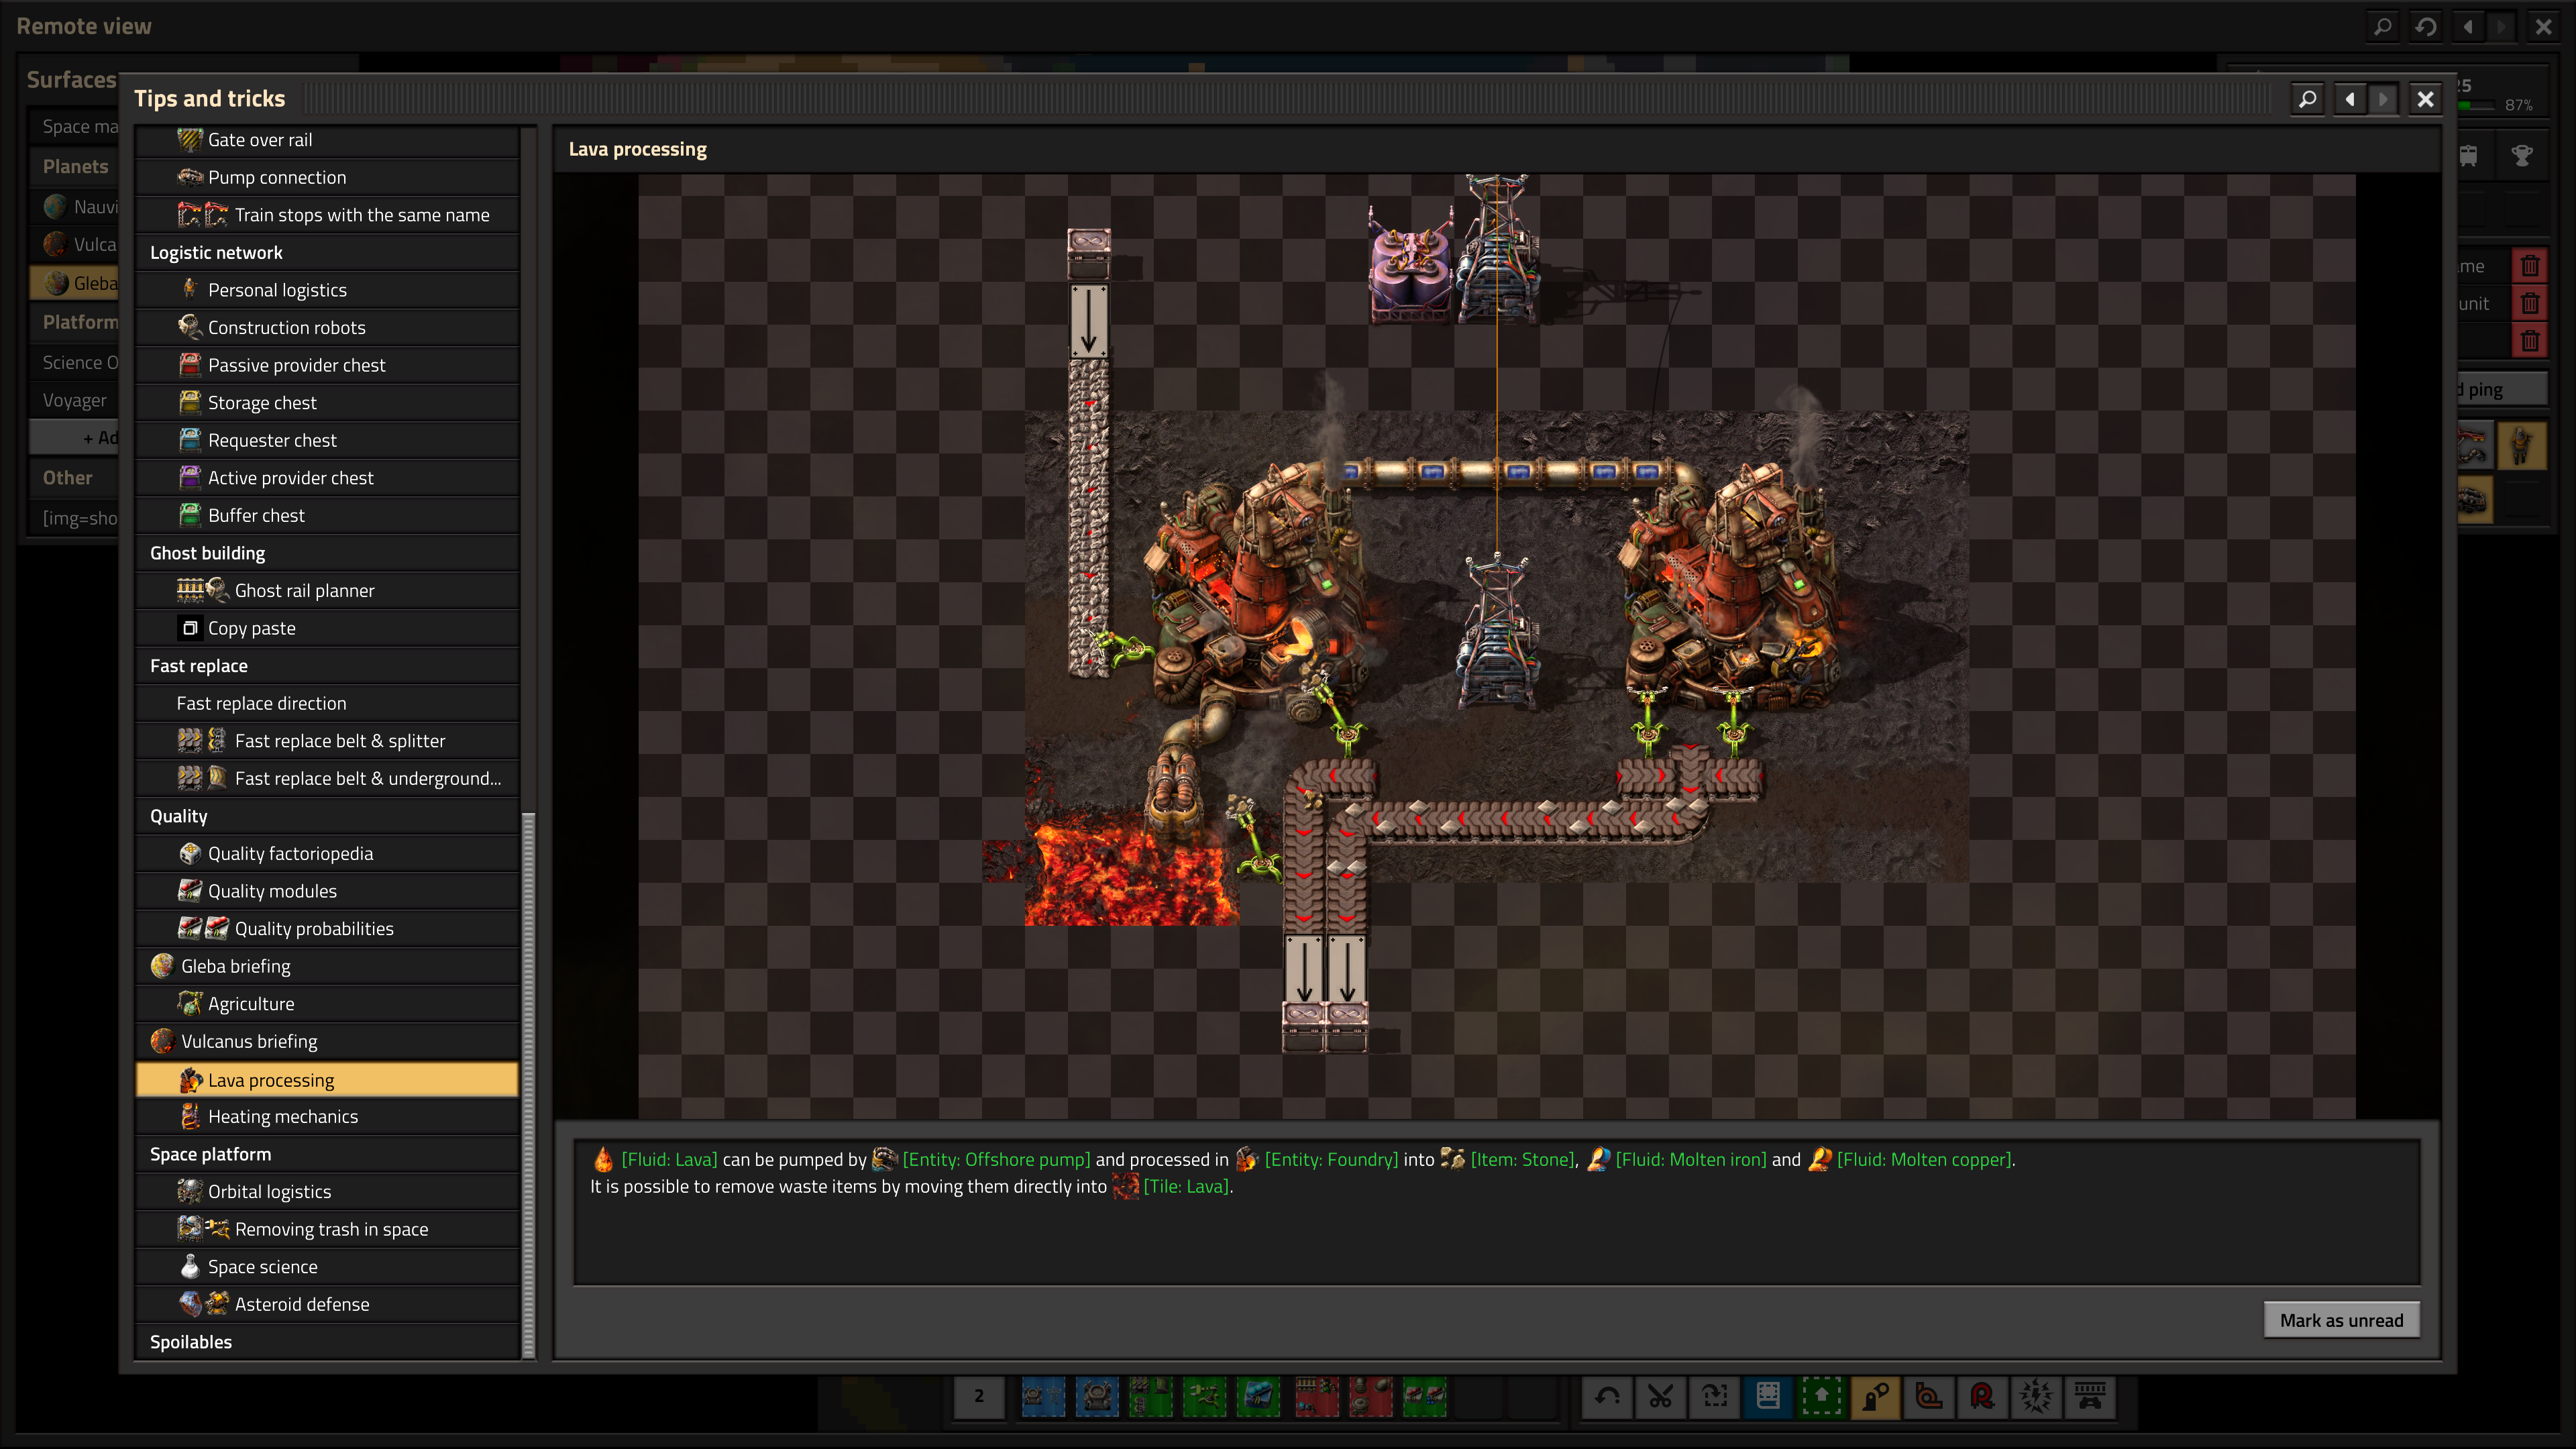Select the cut (scissors) tool
Image resolution: width=2576 pixels, height=1449 pixels.
coord(1661,1397)
